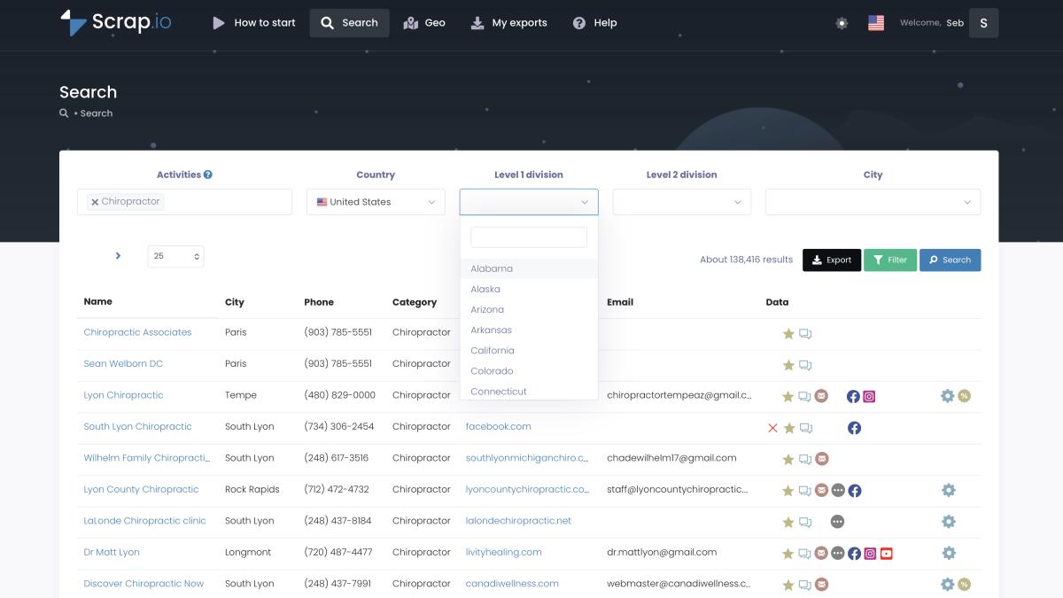The width and height of the screenshot is (1063, 598).
Task: Click the green Filter button
Action: [889, 260]
